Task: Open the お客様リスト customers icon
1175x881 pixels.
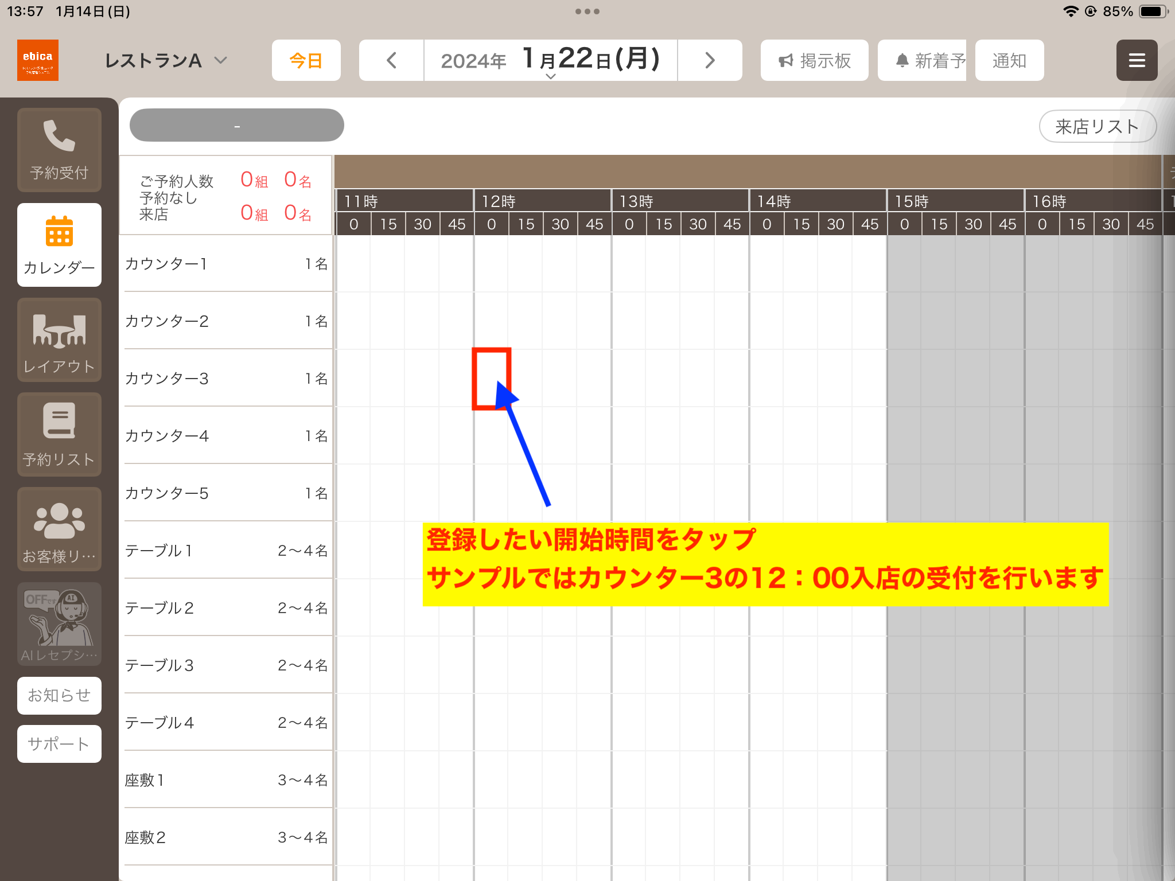Action: point(59,529)
